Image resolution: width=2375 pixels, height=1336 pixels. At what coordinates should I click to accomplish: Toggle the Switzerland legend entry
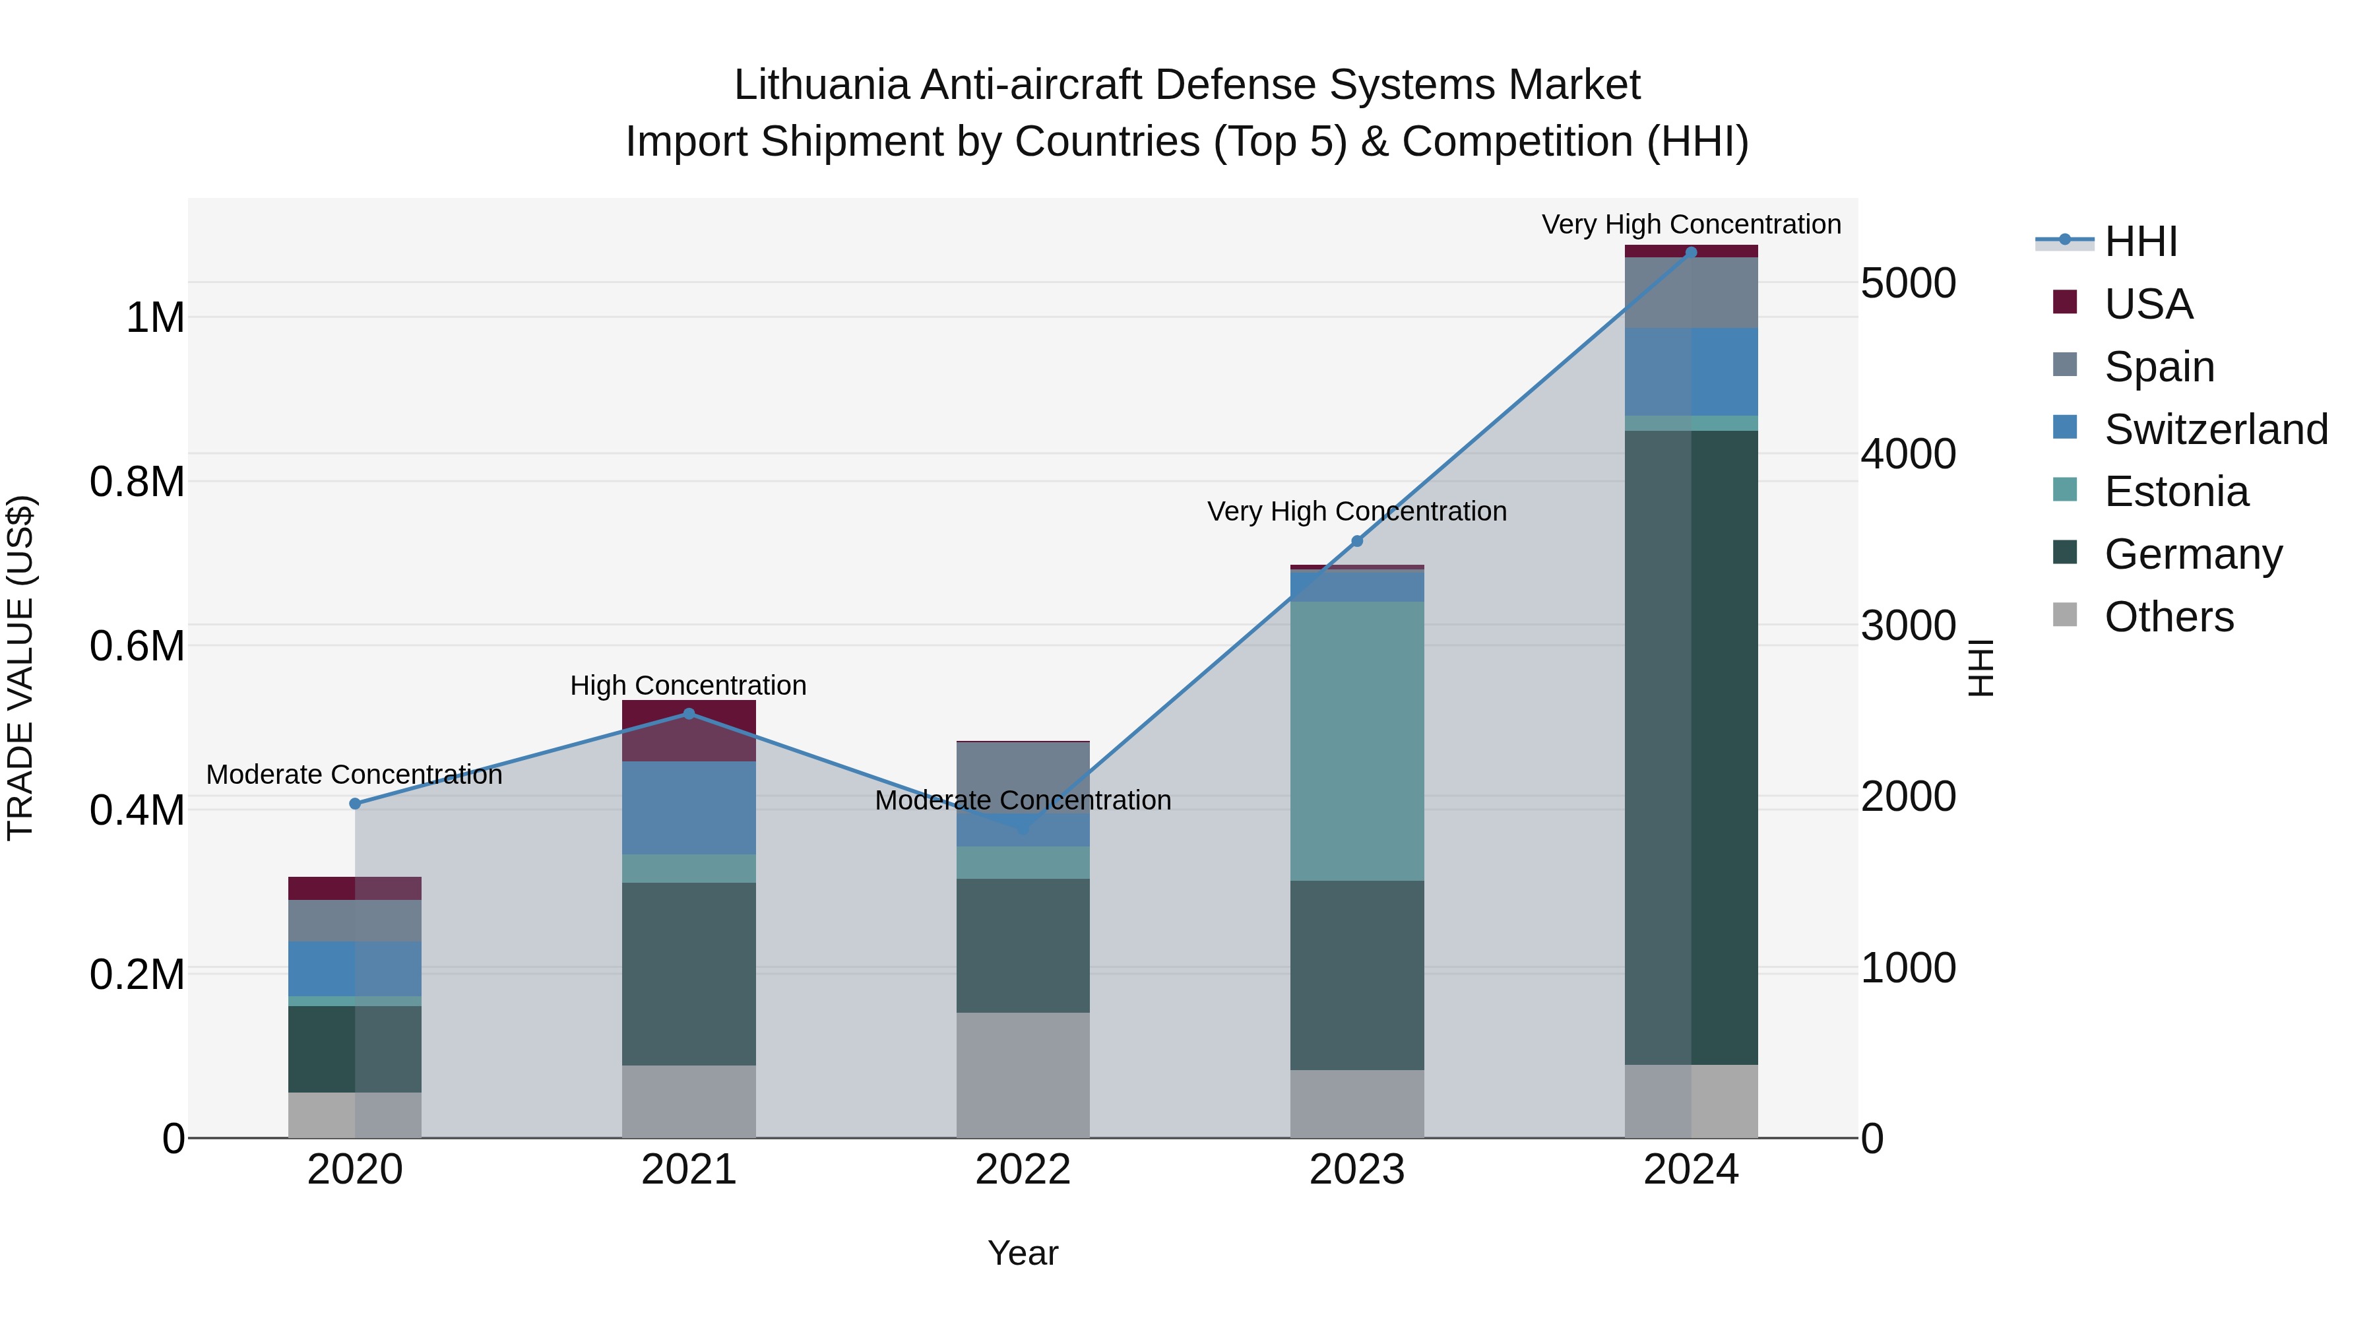click(x=2192, y=429)
